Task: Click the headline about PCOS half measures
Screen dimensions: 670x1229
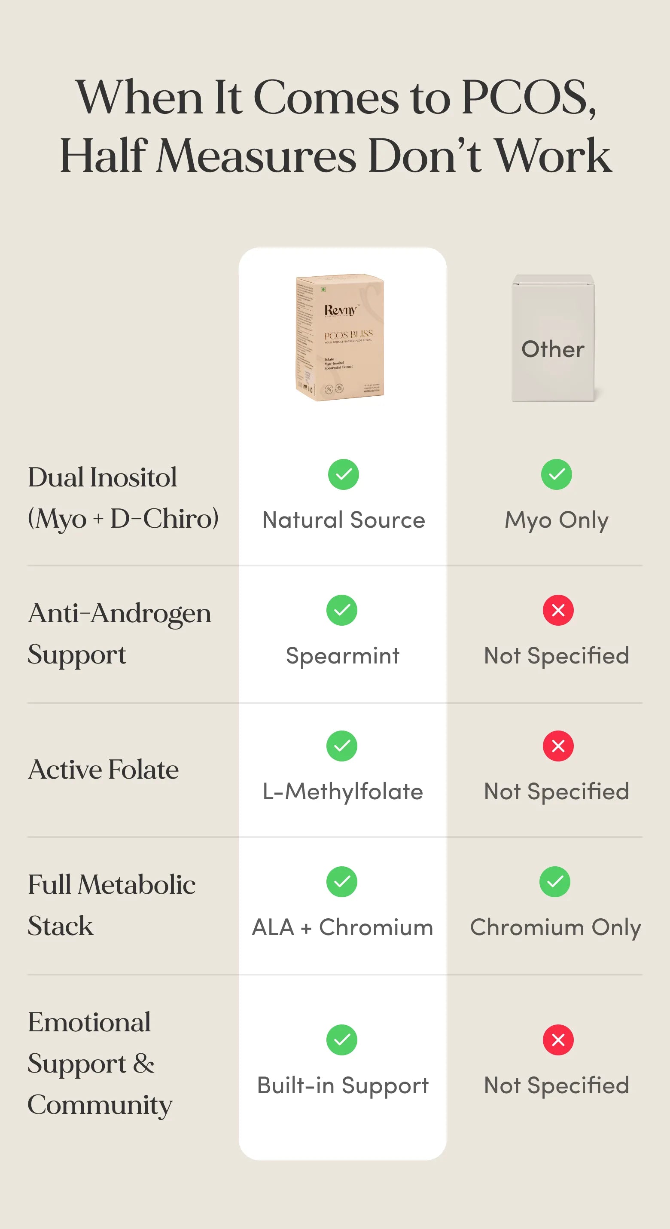Action: tap(336, 126)
